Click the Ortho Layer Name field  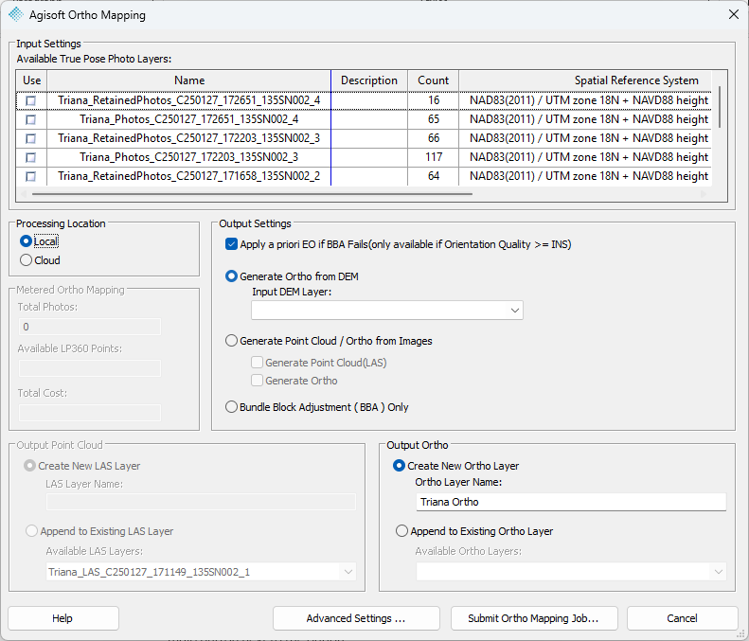point(571,502)
